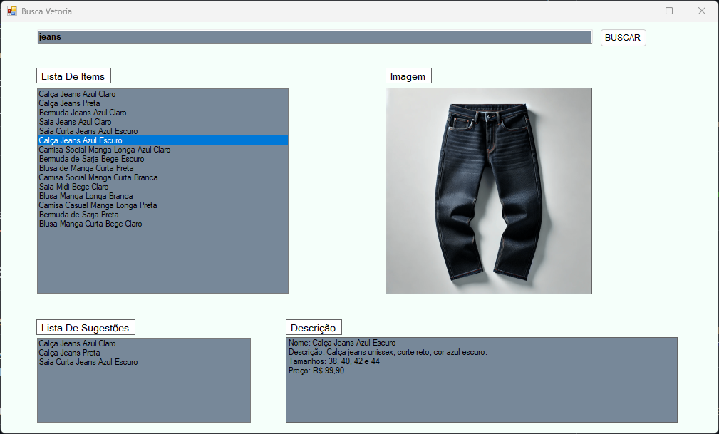The width and height of the screenshot is (719, 434).
Task: Minimize the Busca Vetorial window
Action: [637, 11]
